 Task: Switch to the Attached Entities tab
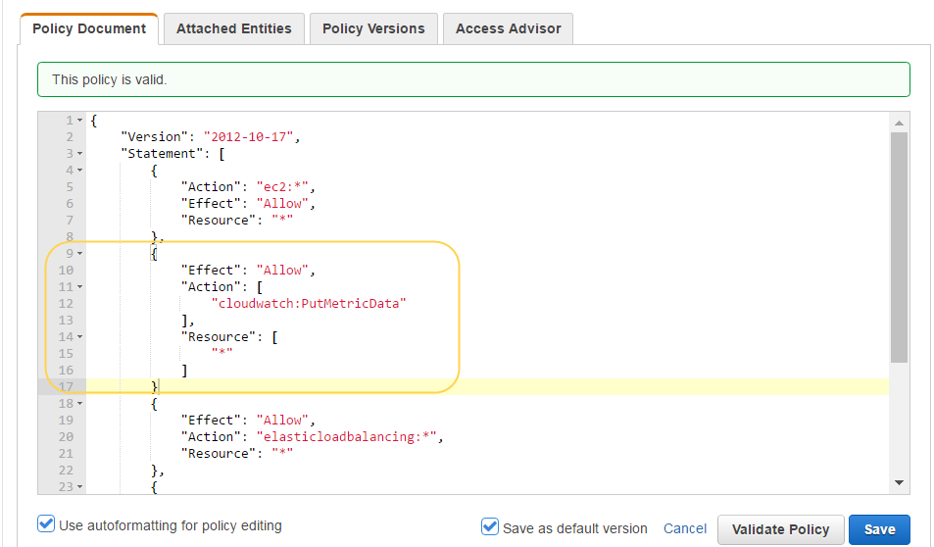tap(234, 28)
